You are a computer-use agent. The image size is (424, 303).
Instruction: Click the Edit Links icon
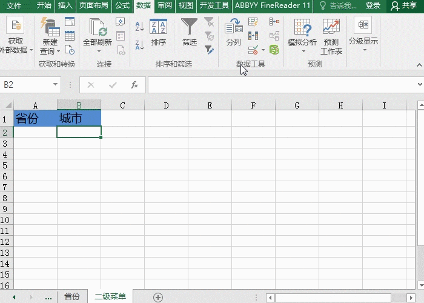tap(121, 50)
